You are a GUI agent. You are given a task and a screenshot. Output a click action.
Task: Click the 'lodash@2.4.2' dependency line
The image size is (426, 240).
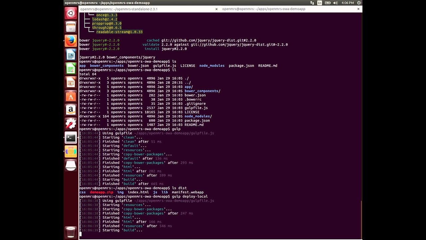pyautogui.click(x=105, y=19)
